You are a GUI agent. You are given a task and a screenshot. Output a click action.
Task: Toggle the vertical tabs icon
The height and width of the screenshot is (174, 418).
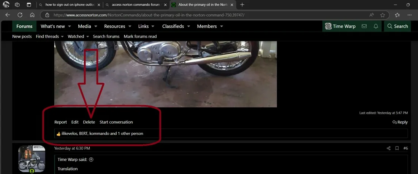pyautogui.click(x=29, y=5)
